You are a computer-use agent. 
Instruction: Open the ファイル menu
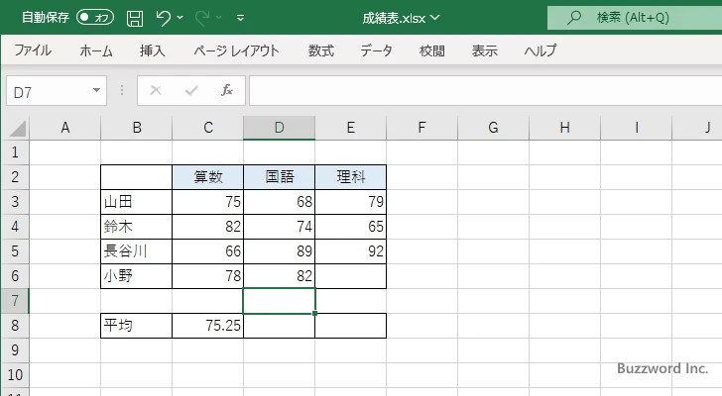tap(33, 51)
